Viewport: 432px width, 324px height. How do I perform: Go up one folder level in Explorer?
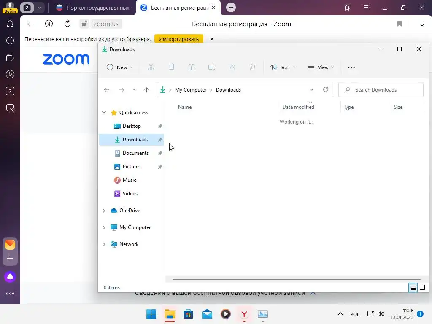tap(146, 90)
